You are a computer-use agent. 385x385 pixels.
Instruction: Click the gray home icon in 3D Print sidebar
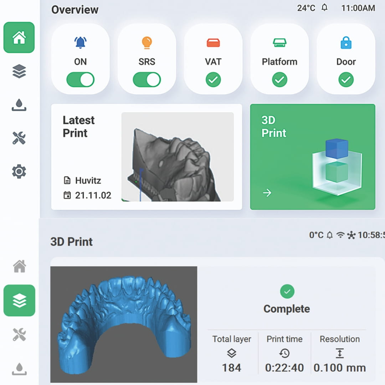(19, 266)
